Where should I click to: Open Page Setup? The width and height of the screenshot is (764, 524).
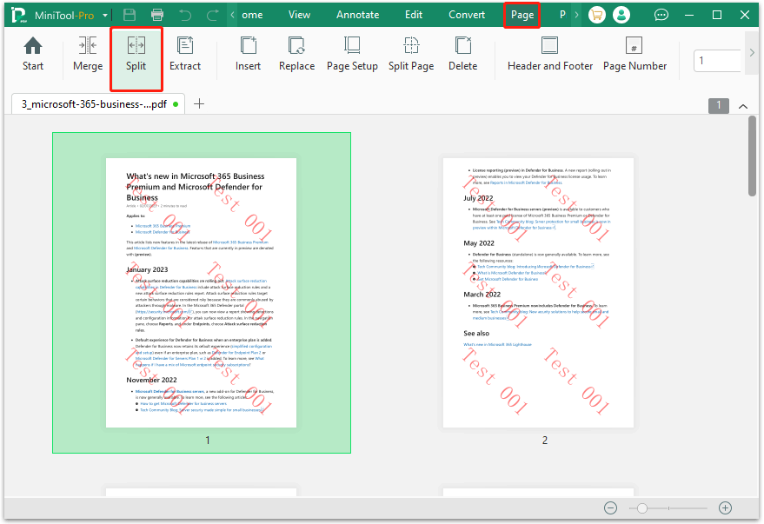tap(352, 54)
